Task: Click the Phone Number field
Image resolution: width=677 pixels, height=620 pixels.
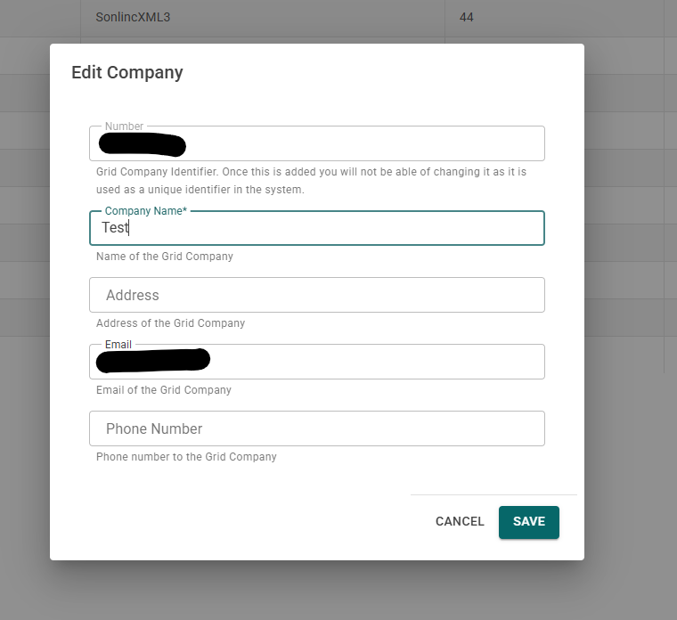Action: click(317, 428)
